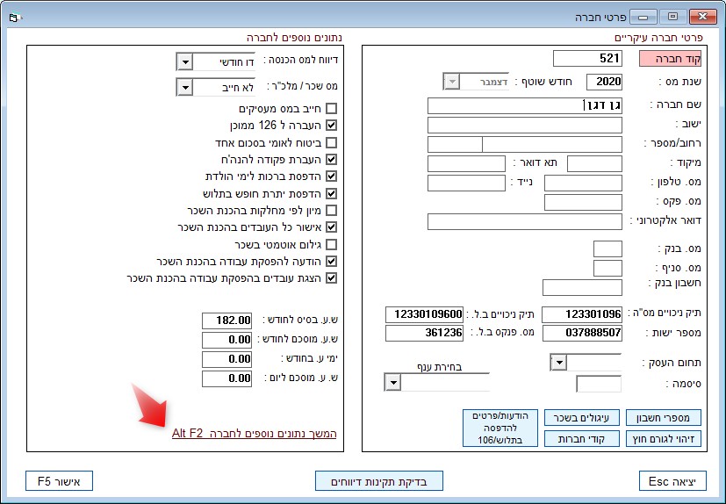Click ימי ע. בחודש field
This screenshot has width=726, height=504.
[226, 359]
